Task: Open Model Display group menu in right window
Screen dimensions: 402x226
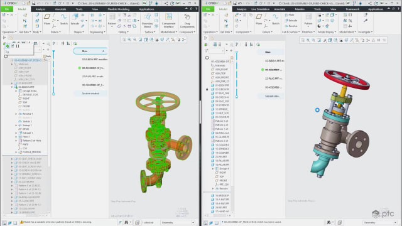Action: tap(327, 32)
